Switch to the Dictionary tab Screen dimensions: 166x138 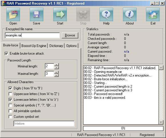coord(56,46)
